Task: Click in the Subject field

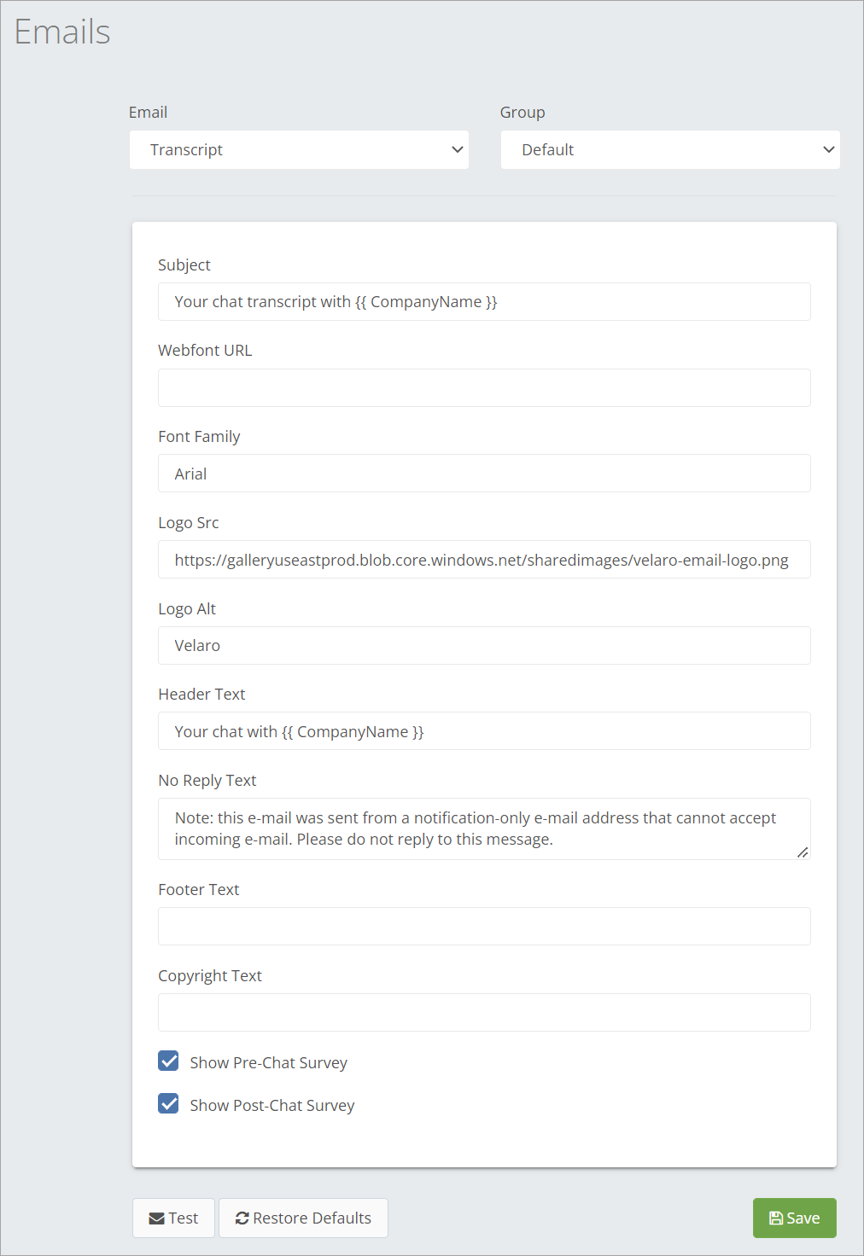Action: pos(484,302)
